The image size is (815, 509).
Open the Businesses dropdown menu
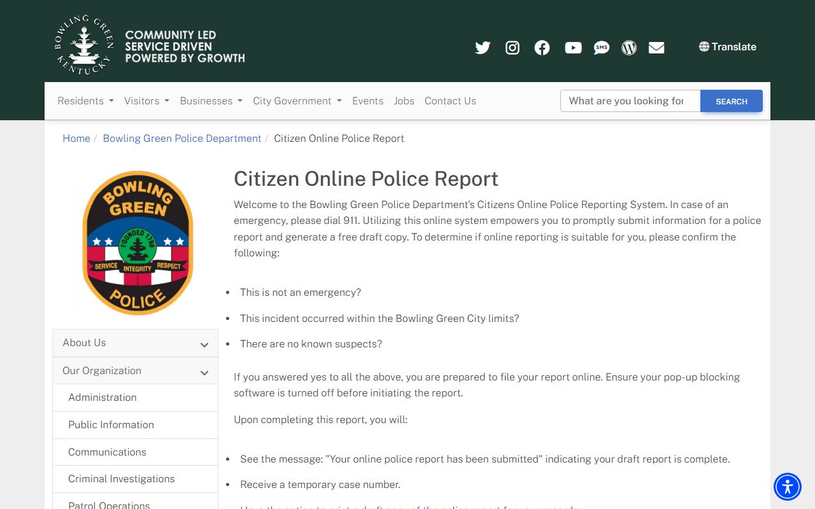tap(211, 101)
